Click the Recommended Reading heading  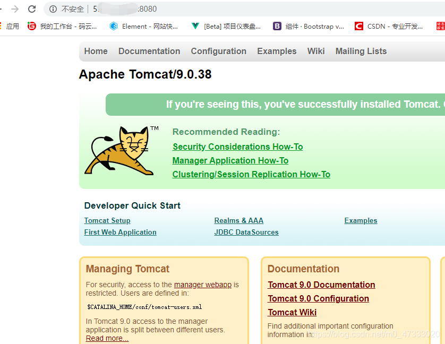(226, 132)
